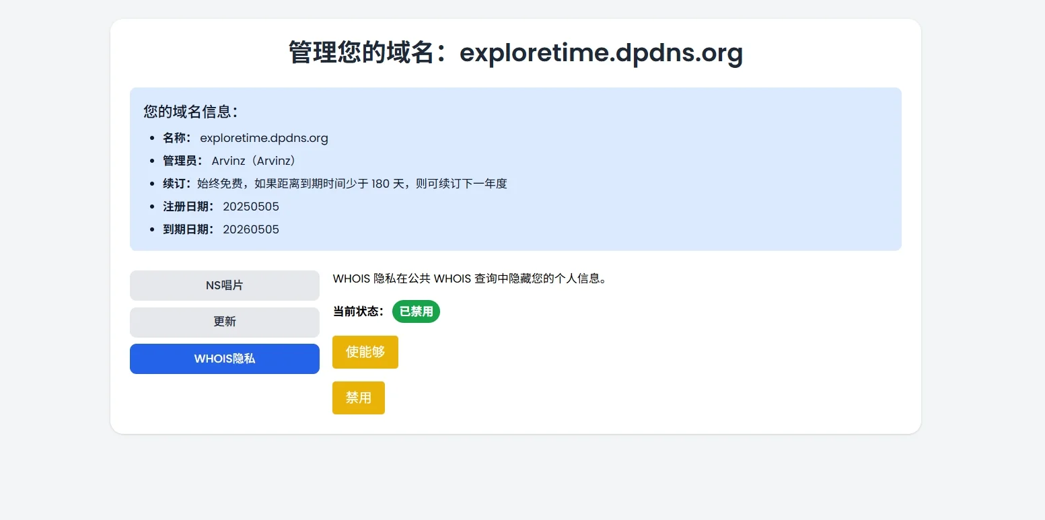
Task: Click the 名称 label in the info box
Action: coord(178,138)
